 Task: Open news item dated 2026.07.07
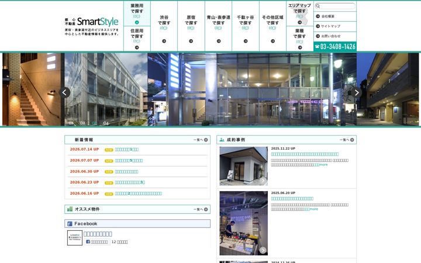[129, 161]
